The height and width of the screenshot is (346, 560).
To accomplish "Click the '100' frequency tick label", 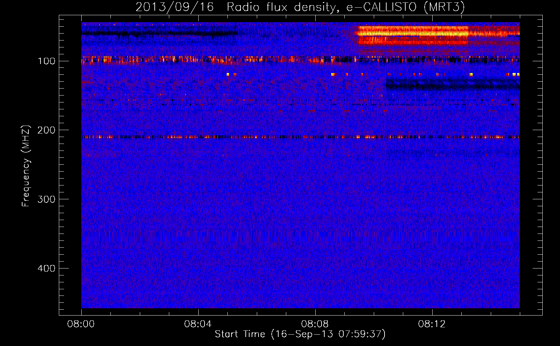I will [x=46, y=61].
